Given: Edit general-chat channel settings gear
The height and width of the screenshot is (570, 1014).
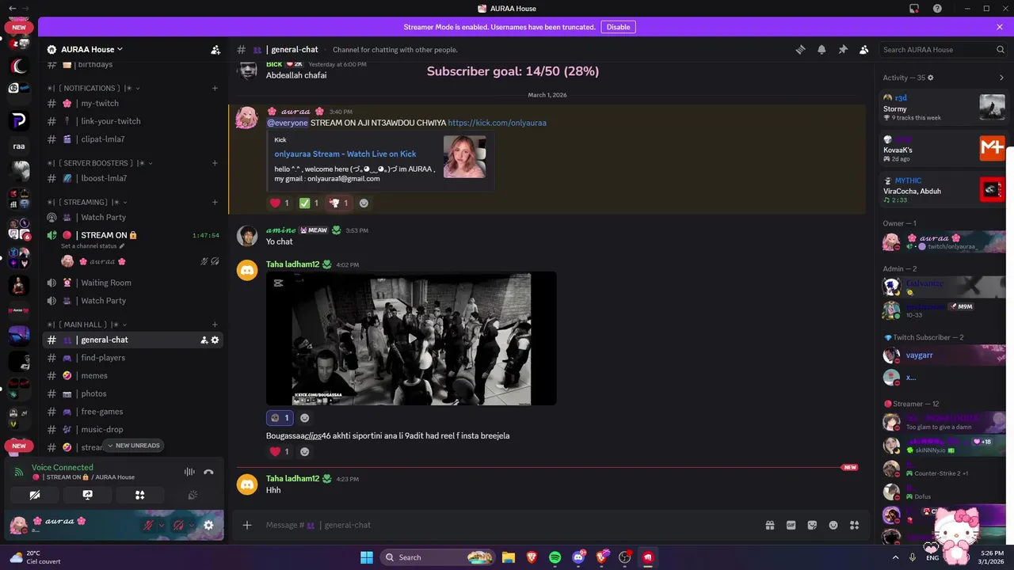Looking at the screenshot, I should pyautogui.click(x=215, y=340).
